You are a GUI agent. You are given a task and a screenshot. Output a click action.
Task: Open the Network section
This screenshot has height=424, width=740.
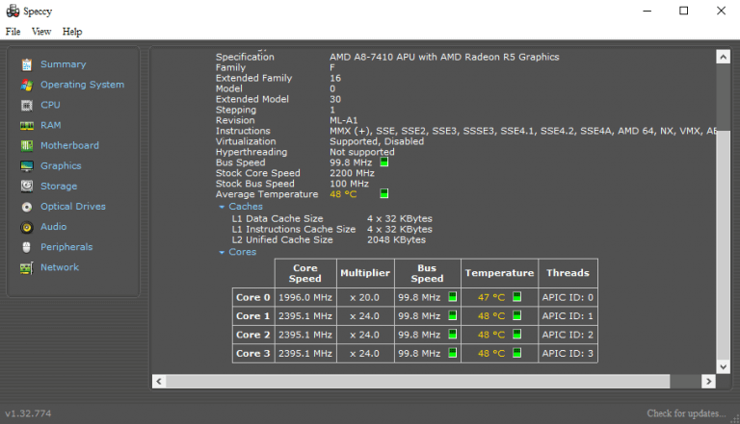coord(60,267)
